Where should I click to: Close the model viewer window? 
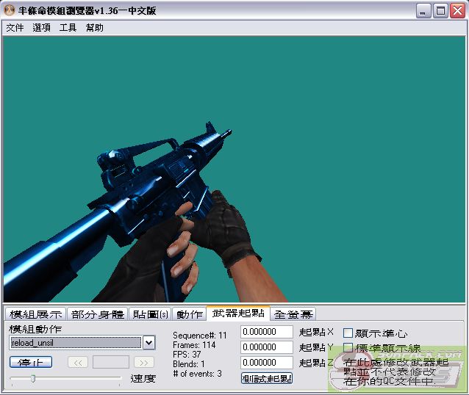[457, 10]
